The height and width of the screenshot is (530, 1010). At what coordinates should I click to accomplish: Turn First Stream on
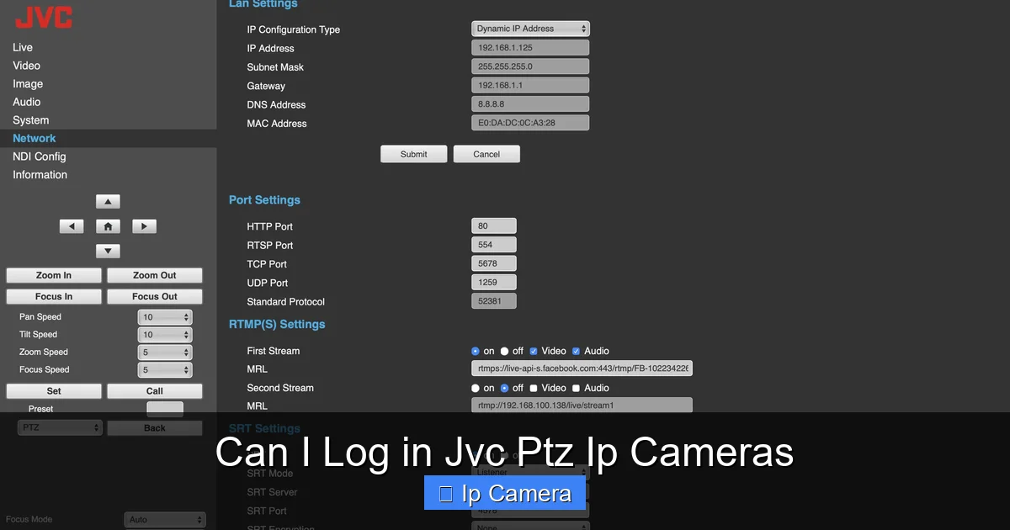(x=476, y=351)
